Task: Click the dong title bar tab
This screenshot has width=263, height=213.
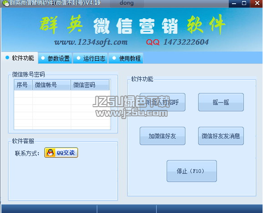Action: tap(126, 3)
